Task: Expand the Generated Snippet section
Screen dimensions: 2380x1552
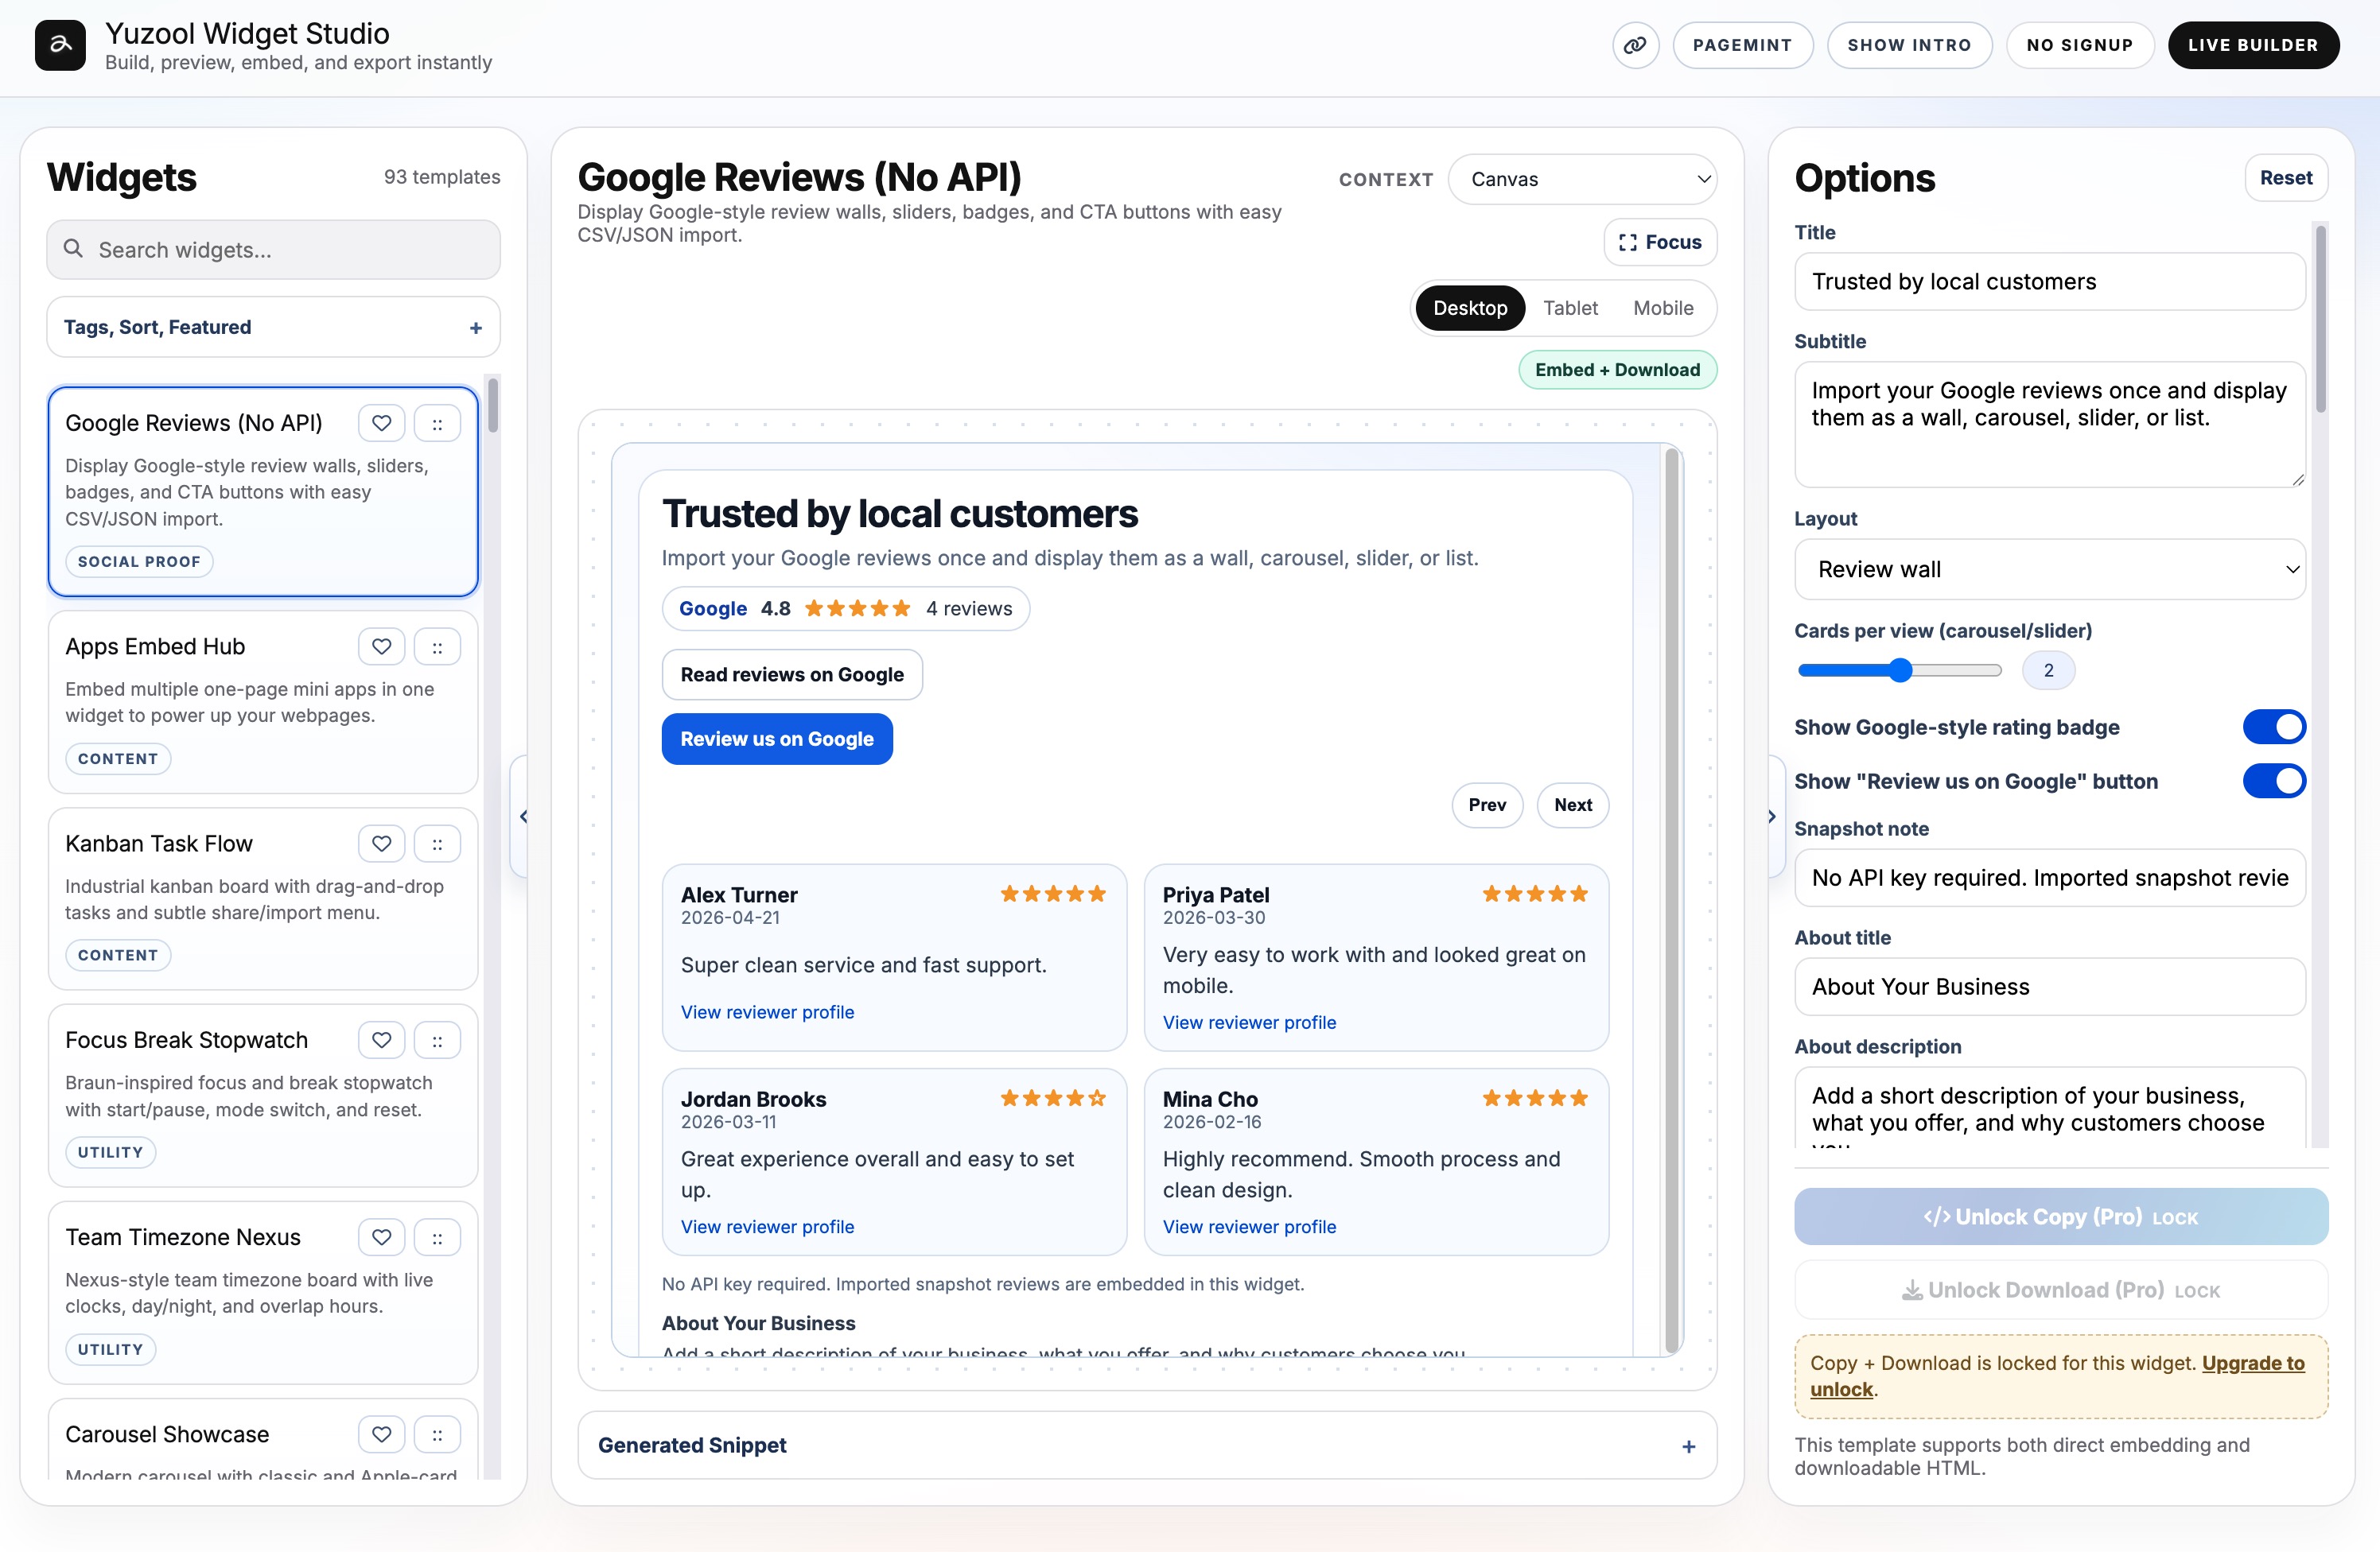Action: [x=1147, y=1445]
